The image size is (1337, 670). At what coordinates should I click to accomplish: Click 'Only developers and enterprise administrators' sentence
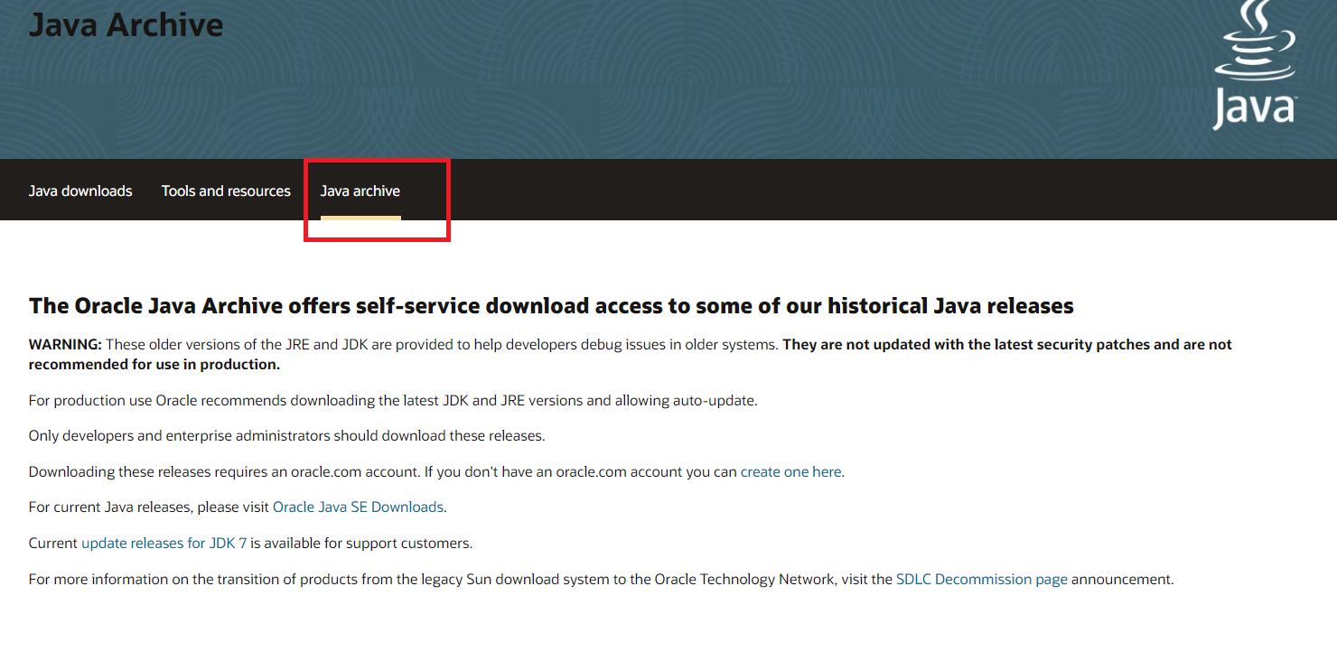[x=287, y=436]
